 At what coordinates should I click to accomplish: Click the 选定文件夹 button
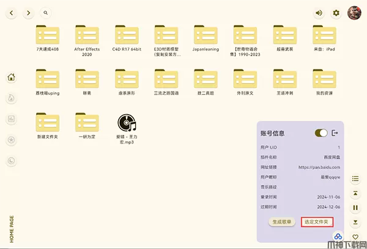pos(316,222)
